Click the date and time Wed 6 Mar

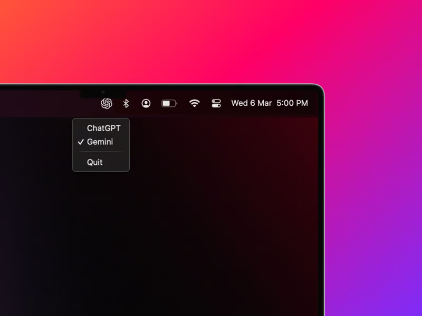[270, 103]
